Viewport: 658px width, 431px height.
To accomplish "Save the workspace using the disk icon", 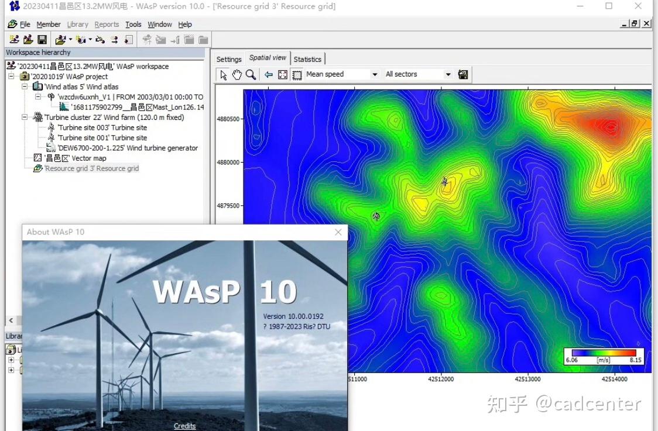I will (41, 39).
